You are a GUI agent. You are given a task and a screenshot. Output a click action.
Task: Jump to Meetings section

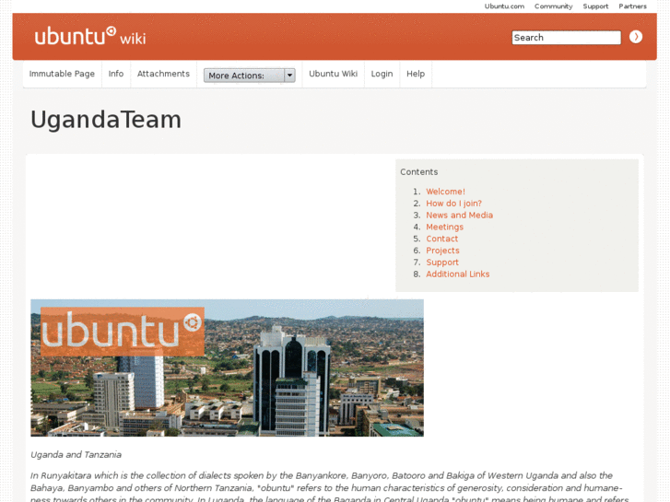[x=444, y=227]
